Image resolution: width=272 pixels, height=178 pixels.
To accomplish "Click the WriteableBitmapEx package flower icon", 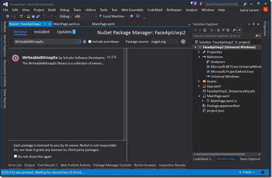I will tap(15, 58).
